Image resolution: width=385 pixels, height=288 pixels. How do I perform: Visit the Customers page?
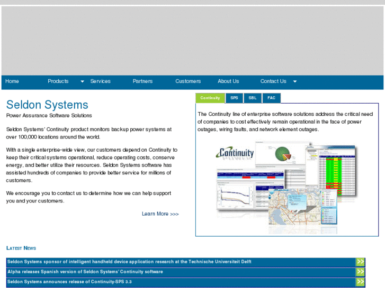pyautogui.click(x=188, y=81)
